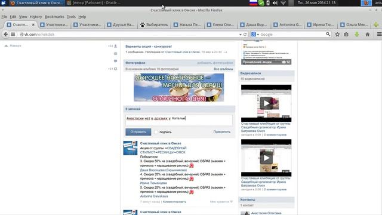Play the first video thumbnail

coord(266,103)
